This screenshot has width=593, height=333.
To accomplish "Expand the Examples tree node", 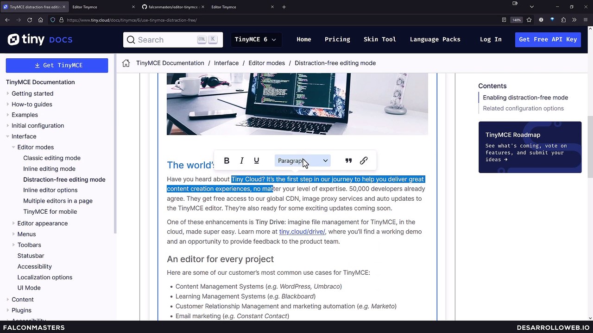I will click(8, 115).
